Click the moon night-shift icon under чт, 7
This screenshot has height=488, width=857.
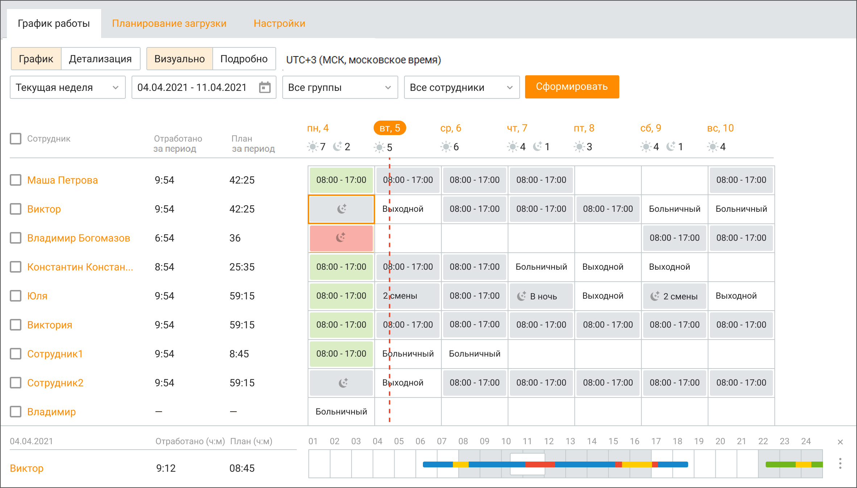pos(538,146)
